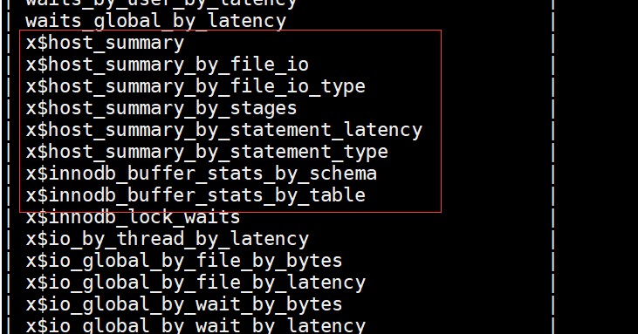The width and height of the screenshot is (638, 334).
Task: Click the x$host_summary line
Action: pyautogui.click(x=105, y=43)
